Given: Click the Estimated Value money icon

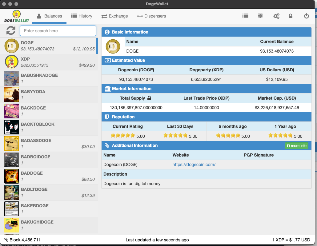Looking at the screenshot, I should pos(107,60).
